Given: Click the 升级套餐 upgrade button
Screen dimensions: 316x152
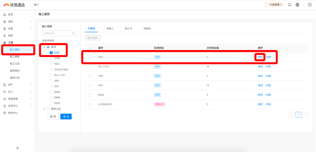Looking at the screenshot, I should (274, 5).
